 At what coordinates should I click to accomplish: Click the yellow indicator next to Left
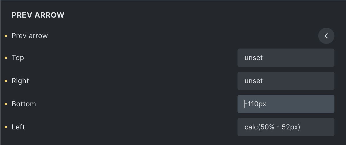[x=6, y=127]
